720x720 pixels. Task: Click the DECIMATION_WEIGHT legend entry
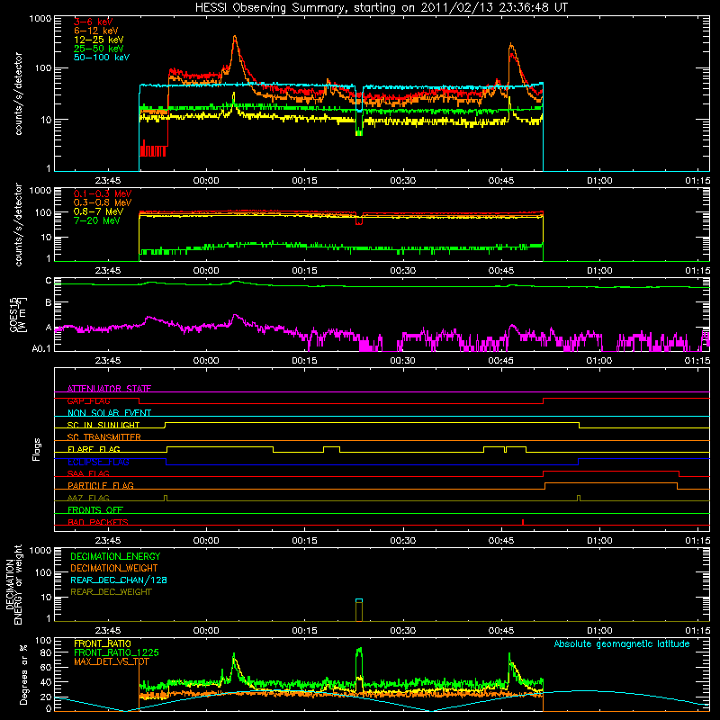click(x=114, y=568)
